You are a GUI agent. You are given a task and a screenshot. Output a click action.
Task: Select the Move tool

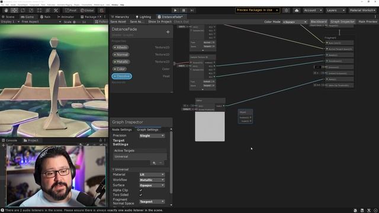click(14, 11)
